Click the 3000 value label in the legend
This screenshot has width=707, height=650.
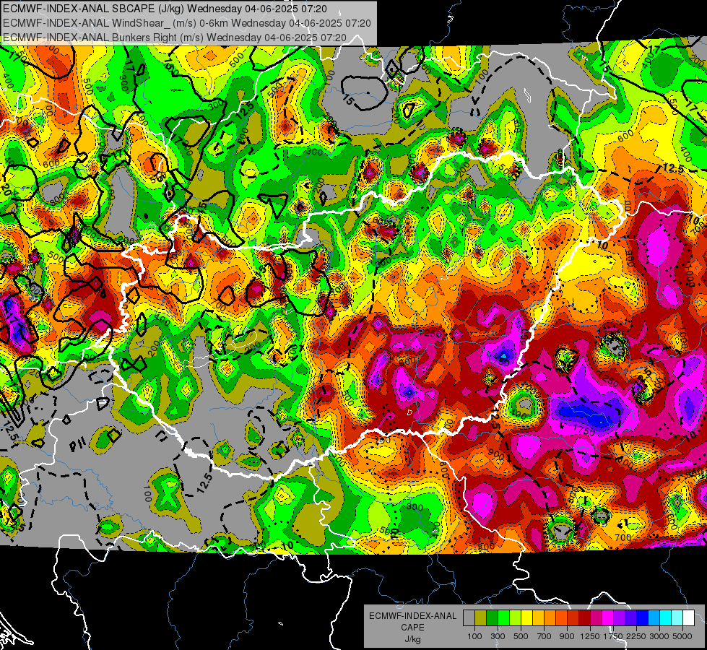click(659, 636)
